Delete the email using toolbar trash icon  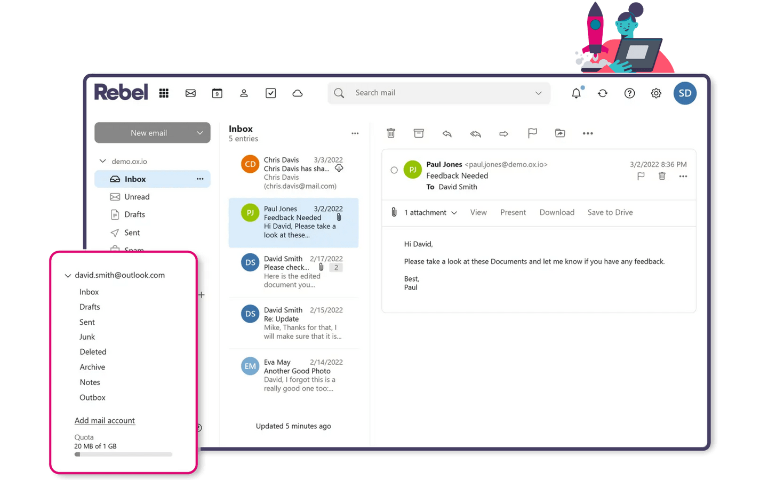pos(391,133)
